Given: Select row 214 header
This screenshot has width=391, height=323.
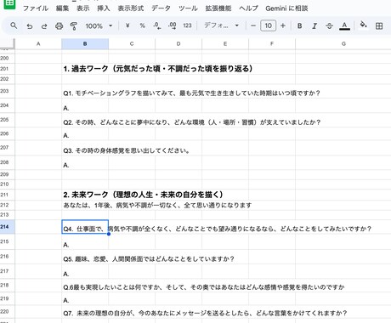Looking at the screenshot, I should click(x=8, y=227).
